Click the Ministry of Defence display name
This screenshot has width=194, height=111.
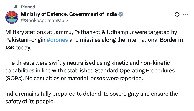[x=69, y=14]
